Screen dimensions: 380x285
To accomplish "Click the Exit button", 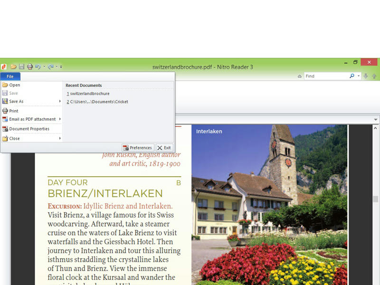I will click(164, 148).
